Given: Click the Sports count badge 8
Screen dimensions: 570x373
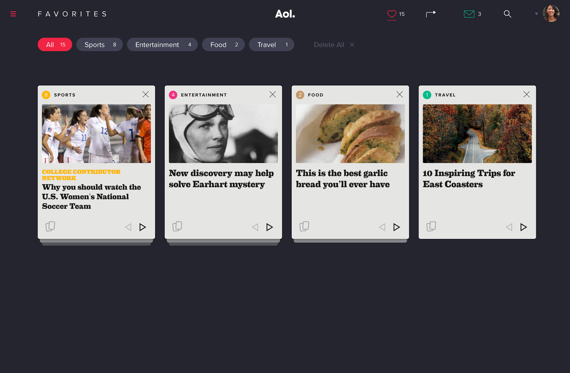Looking at the screenshot, I should pyautogui.click(x=46, y=95).
